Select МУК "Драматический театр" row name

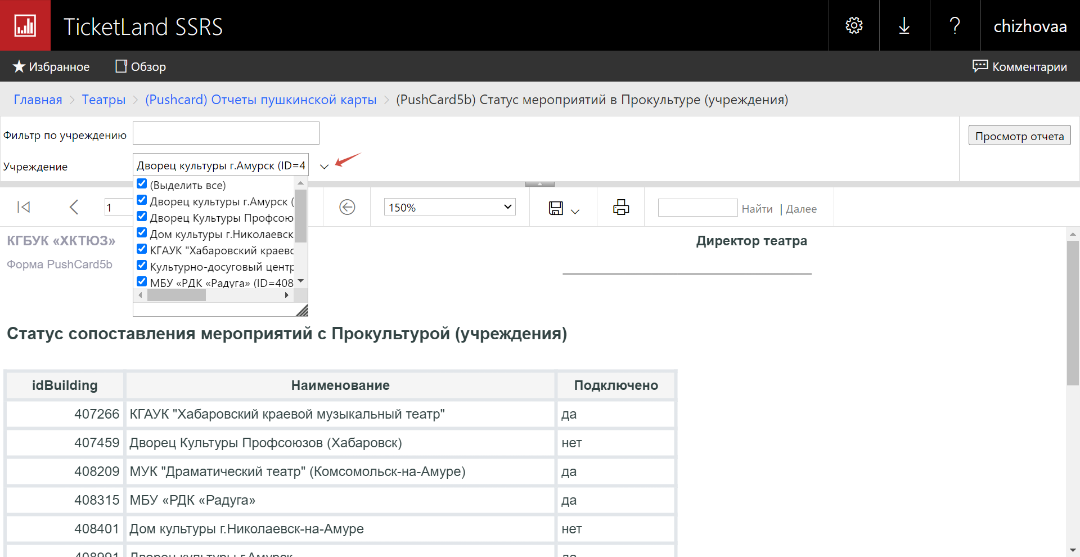[x=340, y=471]
